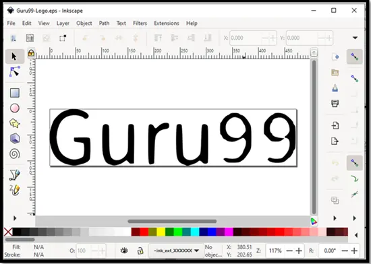
Task: Select the Rectangle tool
Action: tap(15, 93)
